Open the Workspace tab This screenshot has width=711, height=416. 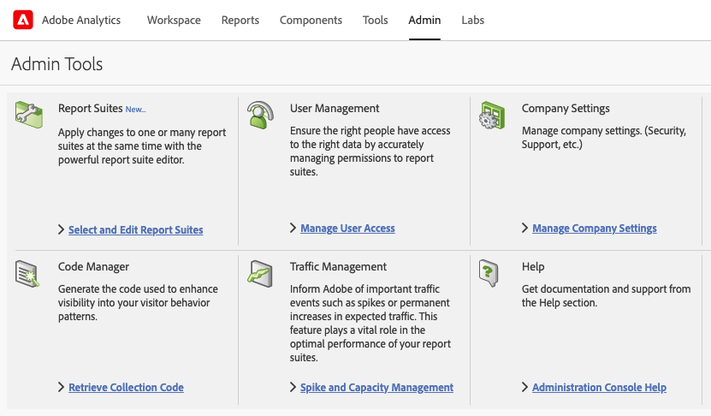coord(174,20)
